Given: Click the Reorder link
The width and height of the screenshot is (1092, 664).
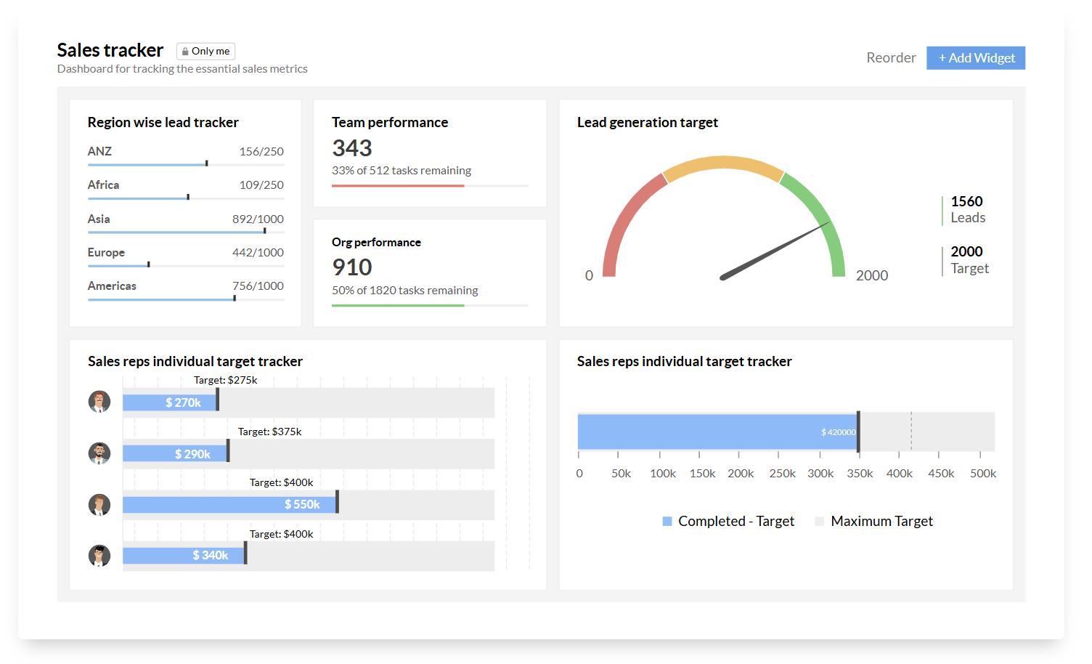Looking at the screenshot, I should tap(891, 58).
